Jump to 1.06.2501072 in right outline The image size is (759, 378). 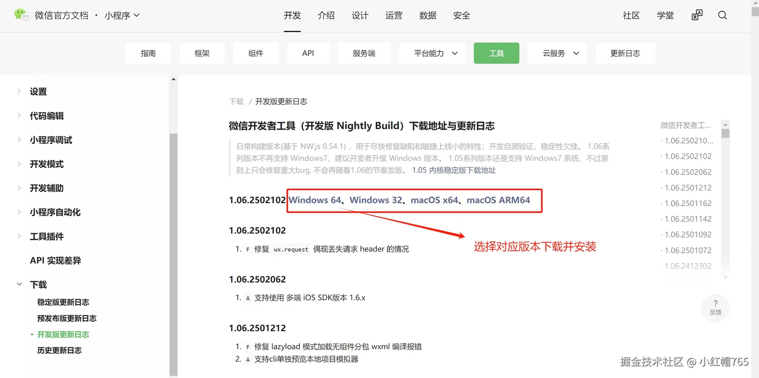688,251
